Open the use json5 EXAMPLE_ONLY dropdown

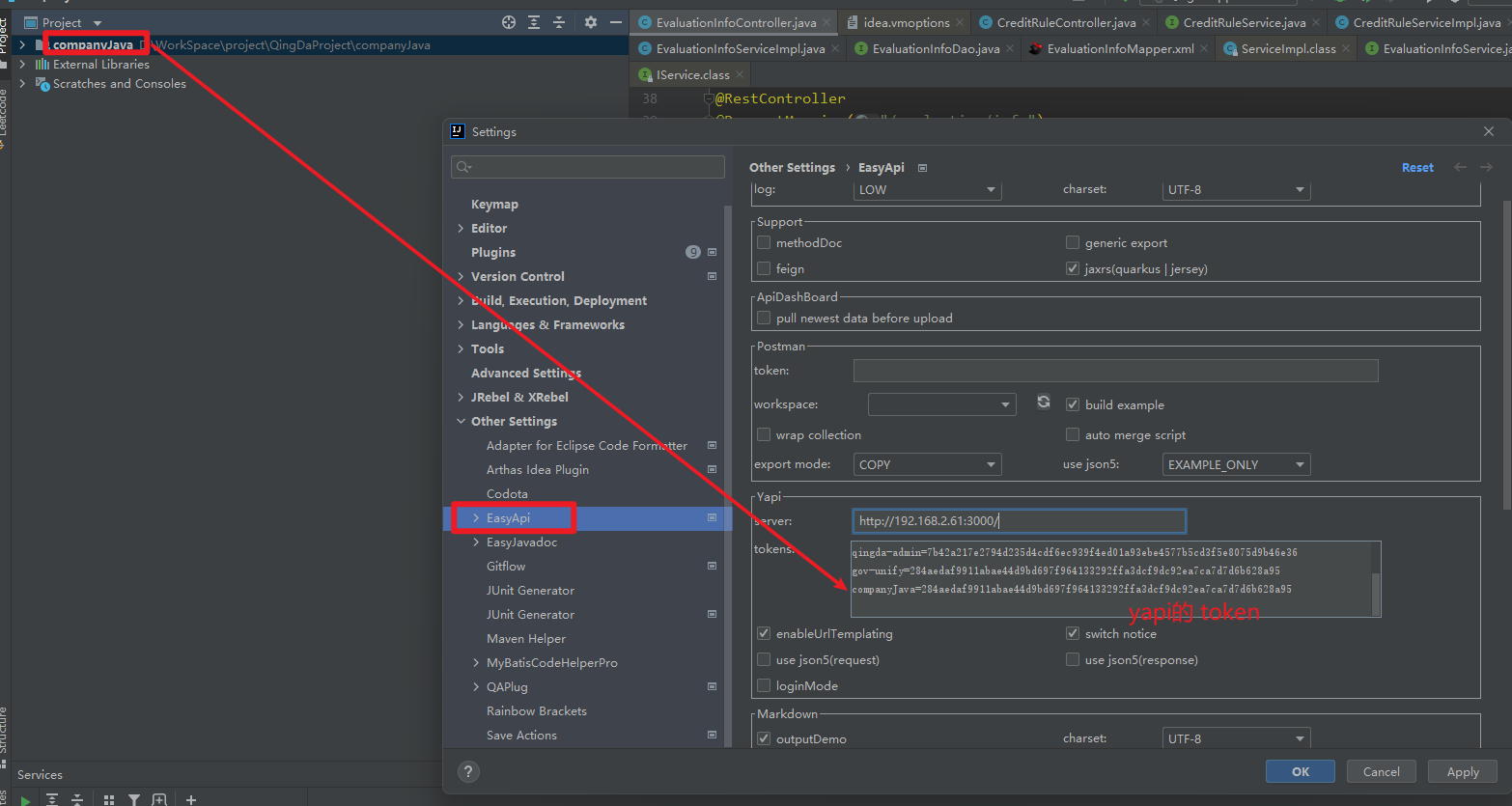click(1236, 464)
